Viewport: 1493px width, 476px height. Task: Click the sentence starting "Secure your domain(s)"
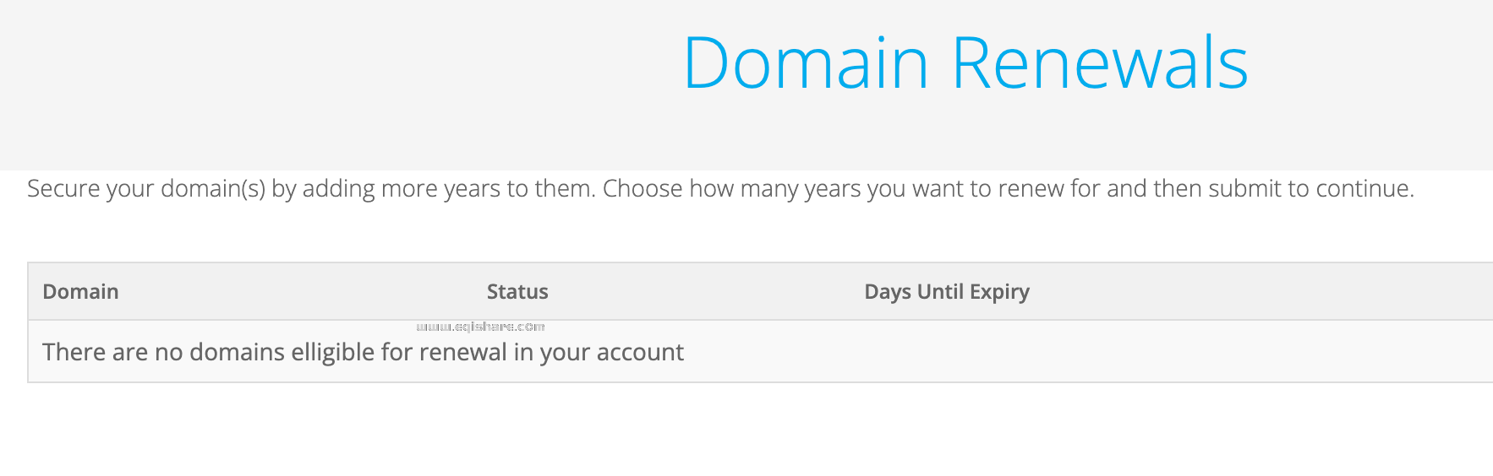click(311, 188)
